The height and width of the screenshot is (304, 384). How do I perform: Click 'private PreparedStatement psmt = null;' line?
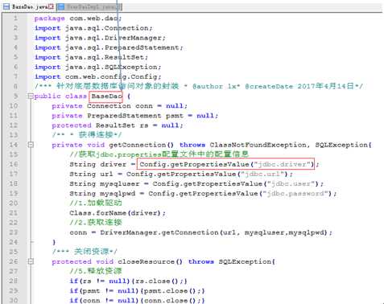[135, 116]
